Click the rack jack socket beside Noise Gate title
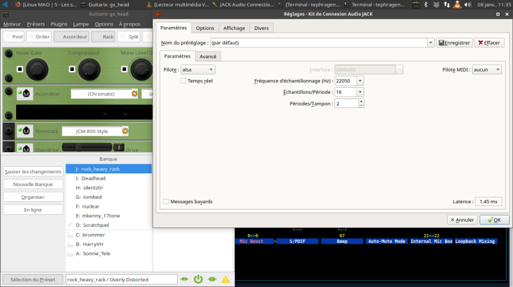The height and width of the screenshot is (287, 513). coord(9,53)
